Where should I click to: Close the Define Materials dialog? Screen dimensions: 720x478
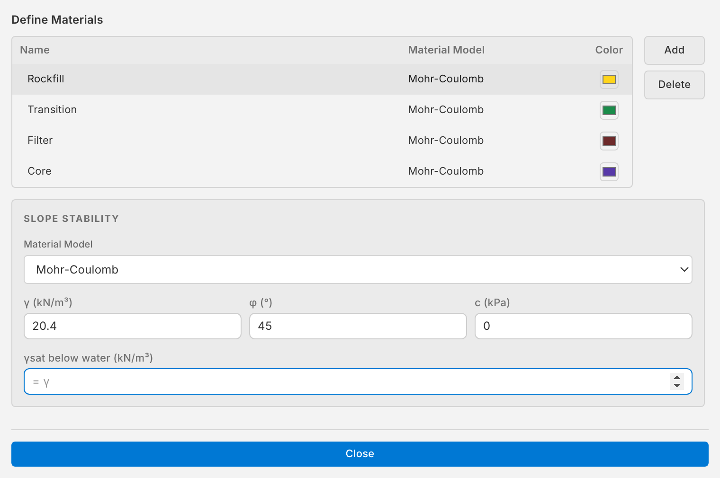360,454
